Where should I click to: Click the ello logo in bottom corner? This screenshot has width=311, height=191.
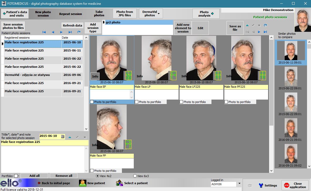11,183
